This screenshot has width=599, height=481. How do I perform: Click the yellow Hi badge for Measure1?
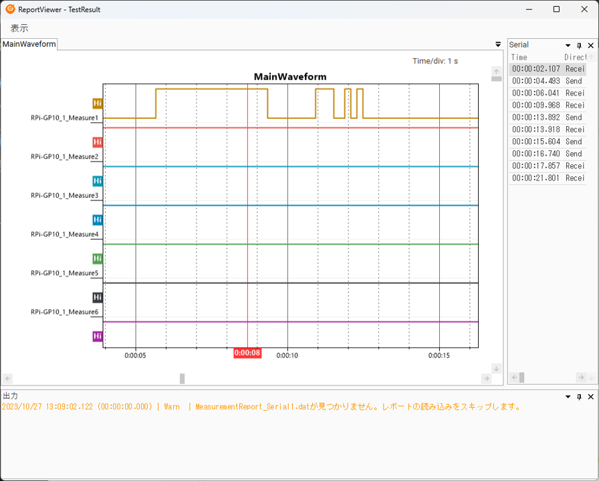98,104
